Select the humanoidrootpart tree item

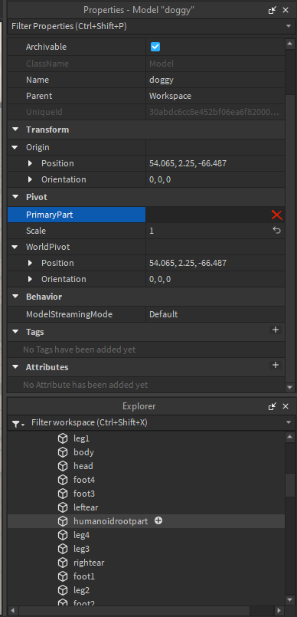pyautogui.click(x=146, y=521)
